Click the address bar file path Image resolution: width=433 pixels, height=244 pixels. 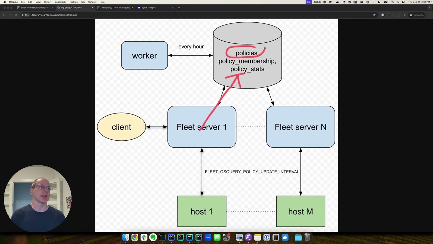[x=54, y=15]
